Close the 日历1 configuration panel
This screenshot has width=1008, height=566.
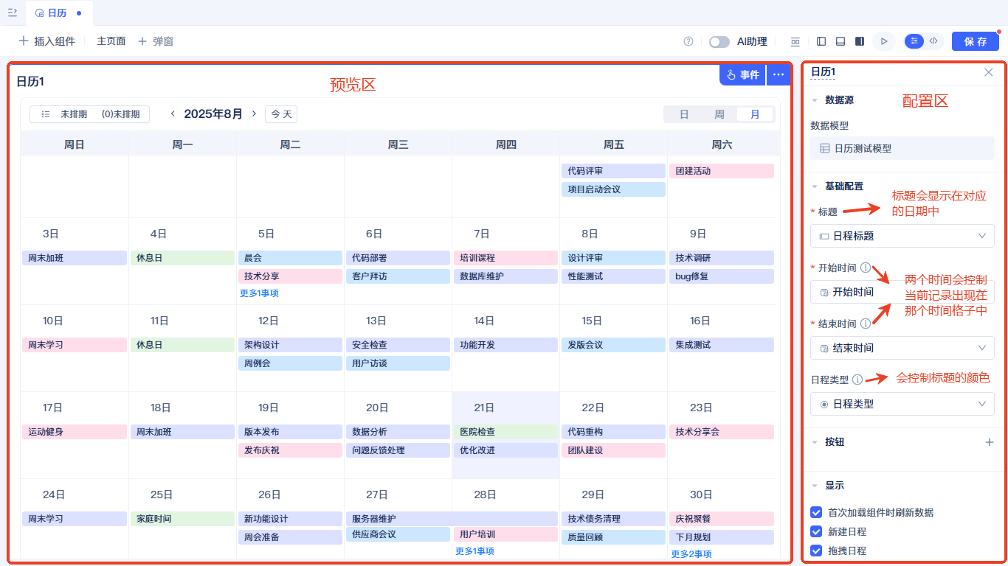(x=989, y=72)
